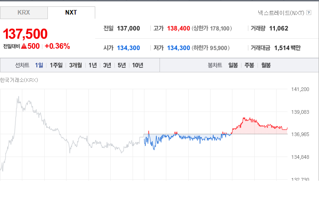The image size is (319, 223).
Task: Click the 고가 value 138,400
Action: click(179, 28)
